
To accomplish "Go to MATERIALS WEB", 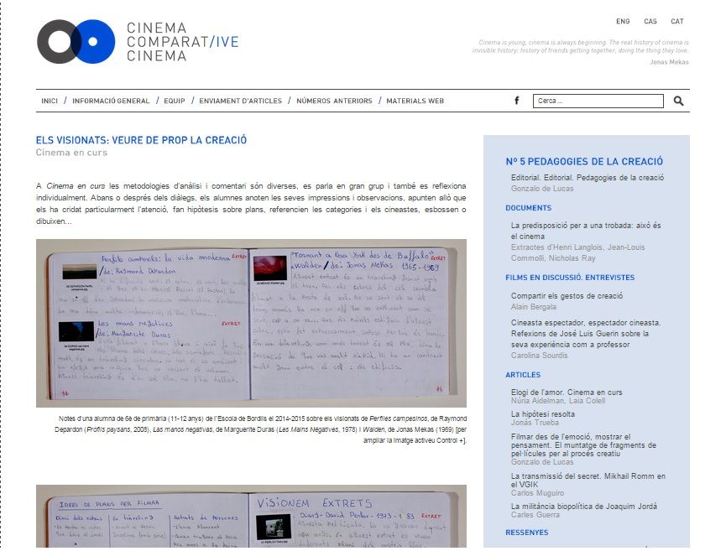I will pyautogui.click(x=415, y=101).
